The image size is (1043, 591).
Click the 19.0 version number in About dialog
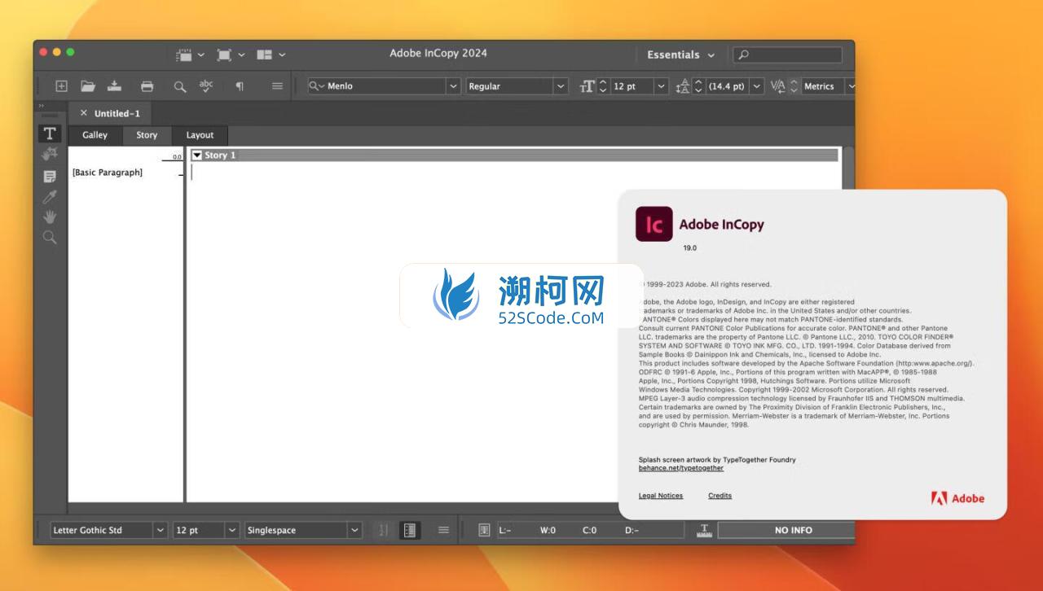(690, 247)
